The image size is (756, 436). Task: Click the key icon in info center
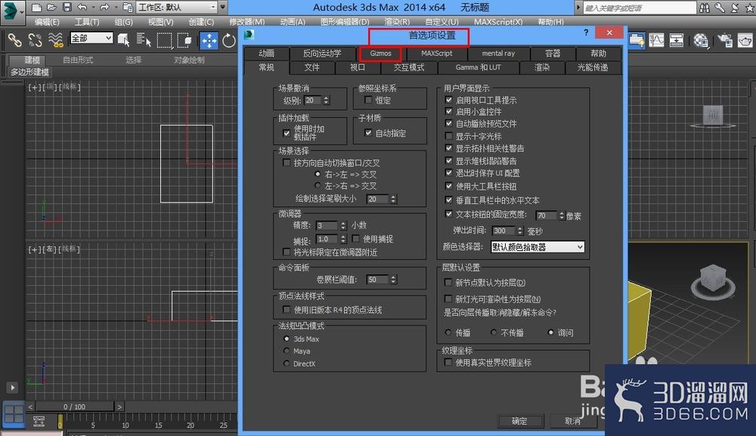pyautogui.click(x=720, y=8)
